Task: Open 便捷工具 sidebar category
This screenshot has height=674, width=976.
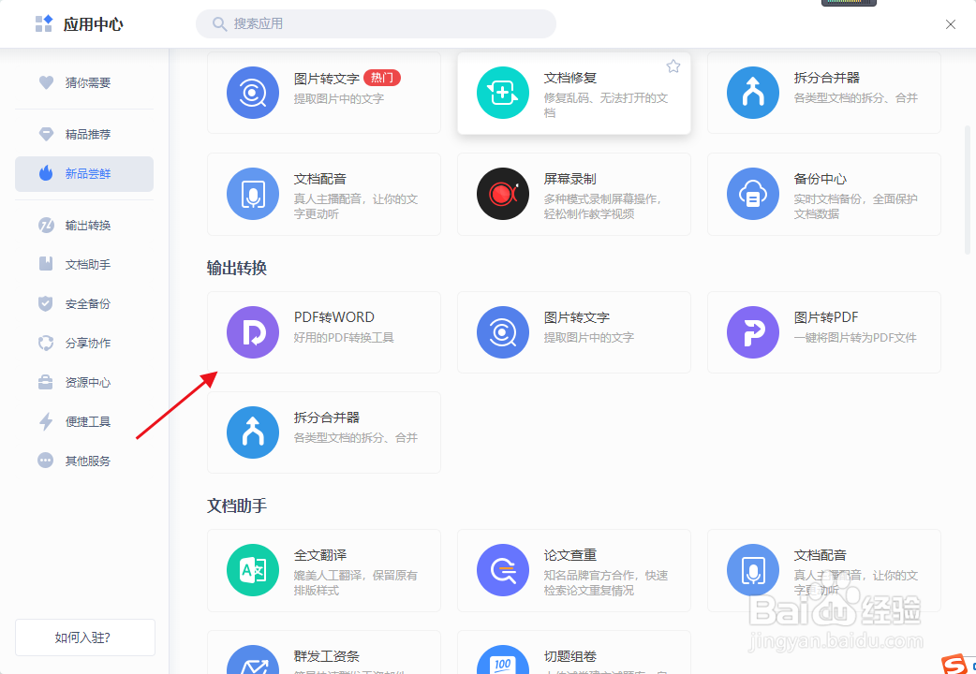Action: [x=84, y=421]
